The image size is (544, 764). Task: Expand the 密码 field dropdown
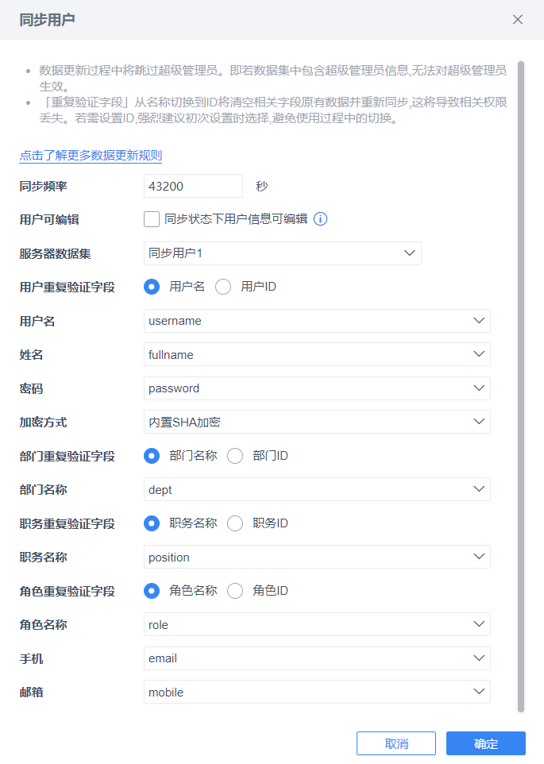[x=317, y=388]
